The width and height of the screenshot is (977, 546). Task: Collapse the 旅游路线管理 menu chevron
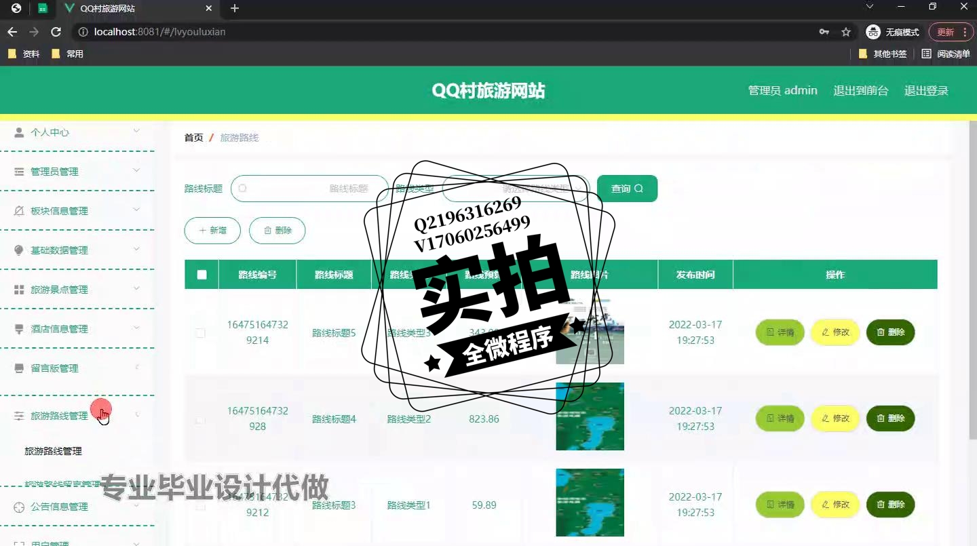coord(137,414)
